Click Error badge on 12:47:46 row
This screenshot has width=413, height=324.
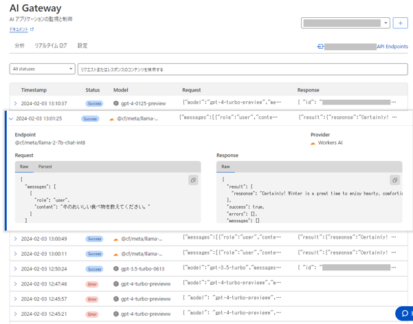pyautogui.click(x=92, y=284)
